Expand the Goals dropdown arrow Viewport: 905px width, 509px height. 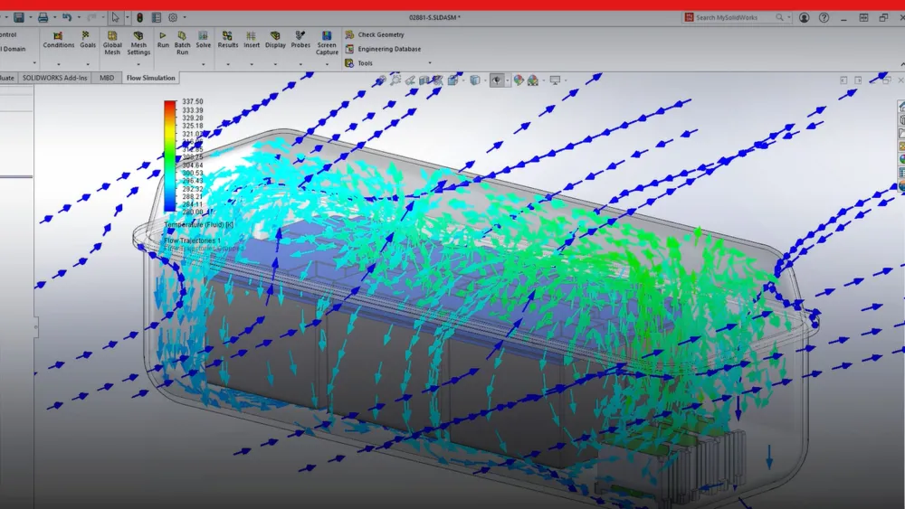88,64
